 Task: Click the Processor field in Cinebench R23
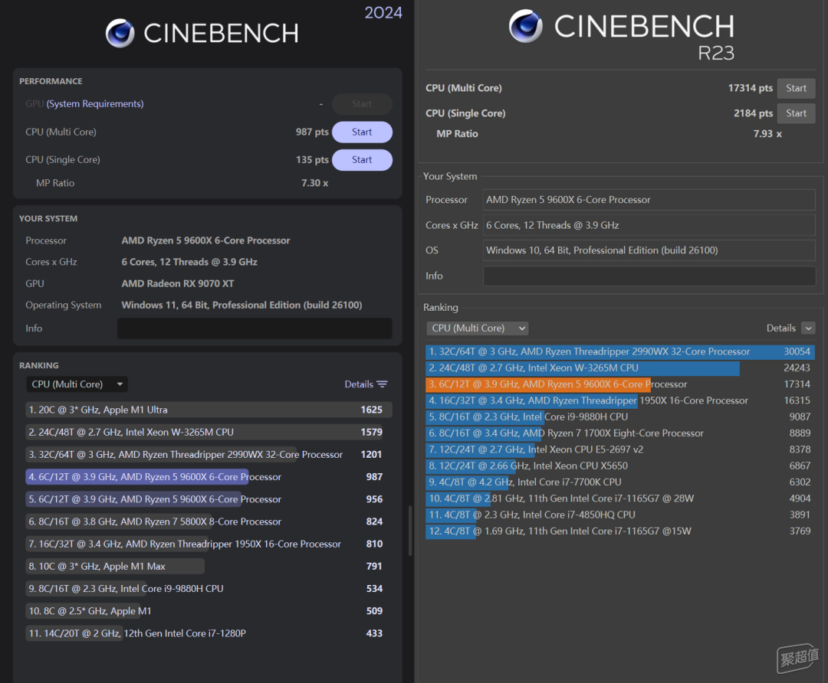click(649, 200)
